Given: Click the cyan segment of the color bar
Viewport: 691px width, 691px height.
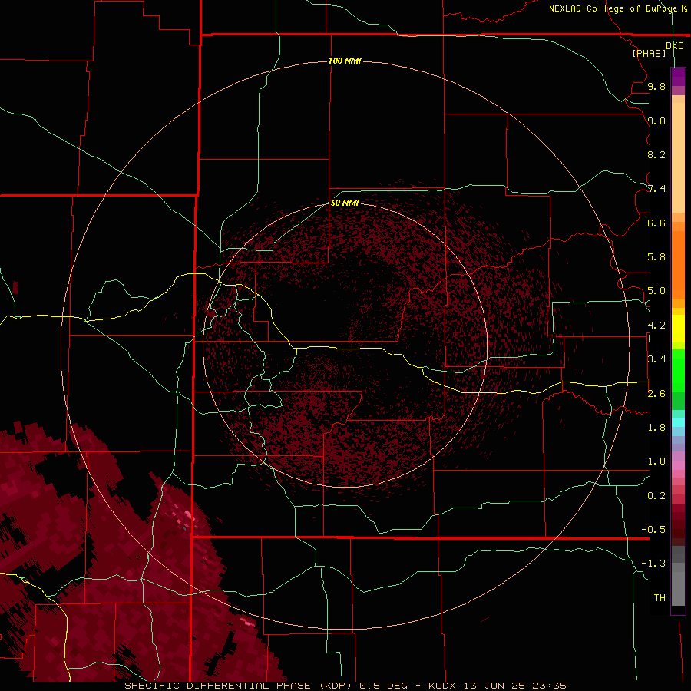Looking at the screenshot, I should [678, 422].
